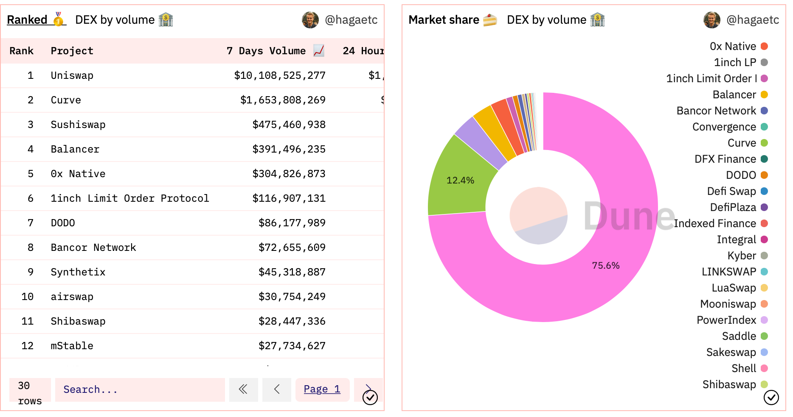The image size is (793, 417).
Task: Open @hagaetc profile link in Market share panel
Action: click(x=753, y=20)
